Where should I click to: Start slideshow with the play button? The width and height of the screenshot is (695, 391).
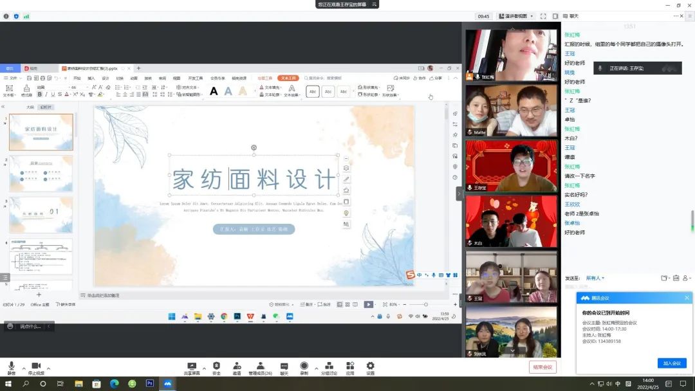368,305
